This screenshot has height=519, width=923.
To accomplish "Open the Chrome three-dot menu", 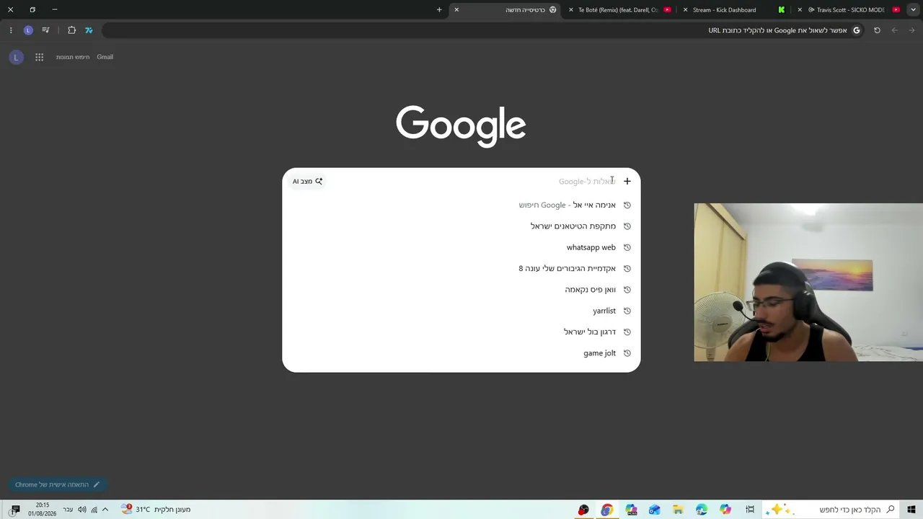I will 11,30.
